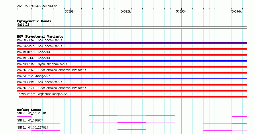This screenshot has height=134, width=255.
Task: Click the nsv5482100 (ByrskaBishop2022) label
Action: [42, 64]
